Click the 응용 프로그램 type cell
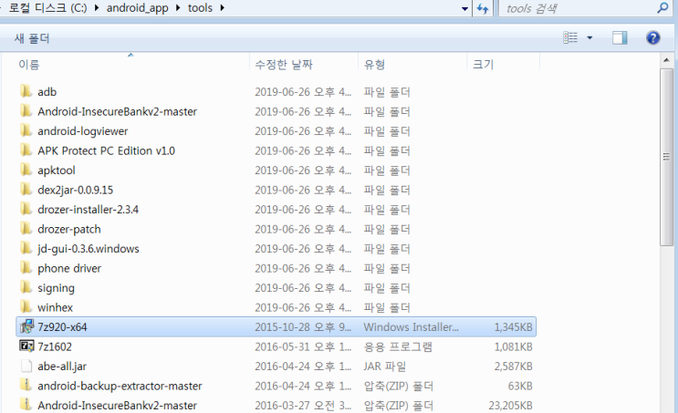This screenshot has height=413, width=678. point(397,346)
